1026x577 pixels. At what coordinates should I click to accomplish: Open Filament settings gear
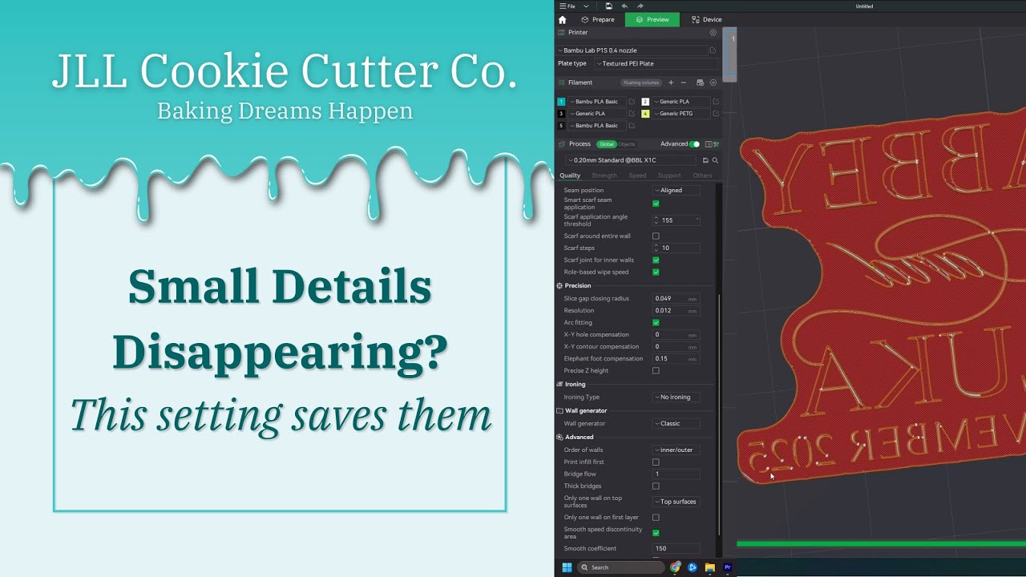[x=713, y=83]
